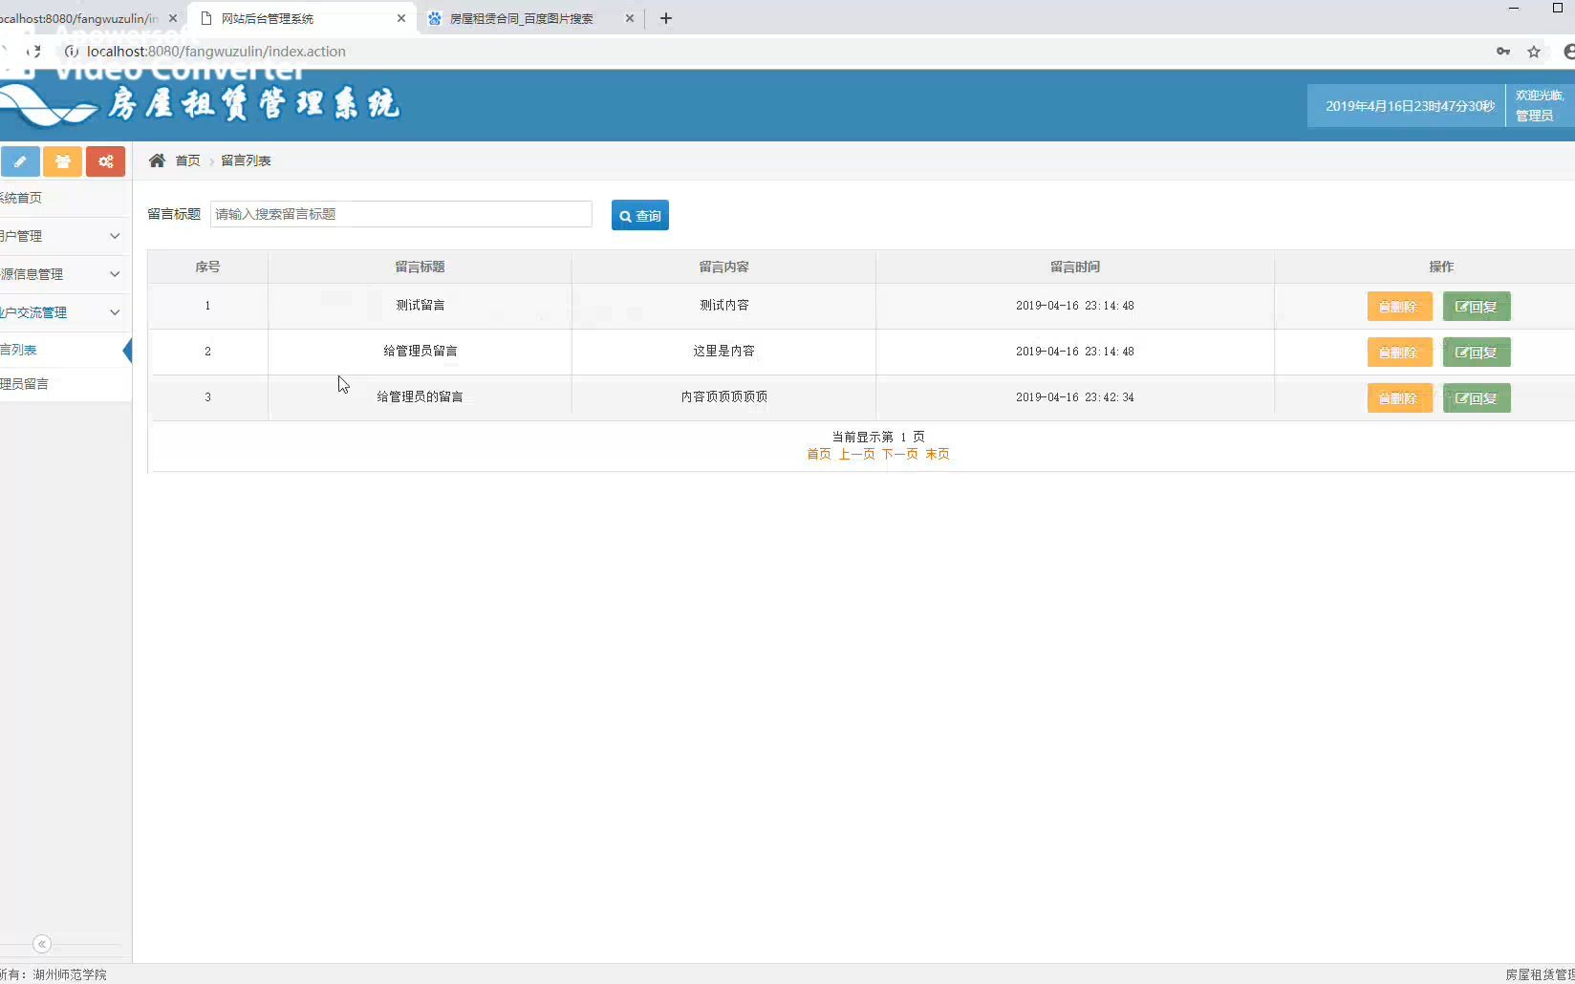The image size is (1575, 984).
Task: View site information icon in address bar
Action: click(71, 52)
